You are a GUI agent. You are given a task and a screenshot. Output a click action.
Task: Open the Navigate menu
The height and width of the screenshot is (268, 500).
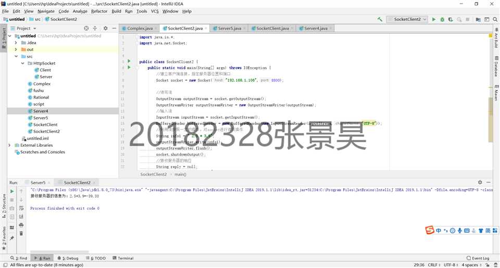tap(46, 11)
